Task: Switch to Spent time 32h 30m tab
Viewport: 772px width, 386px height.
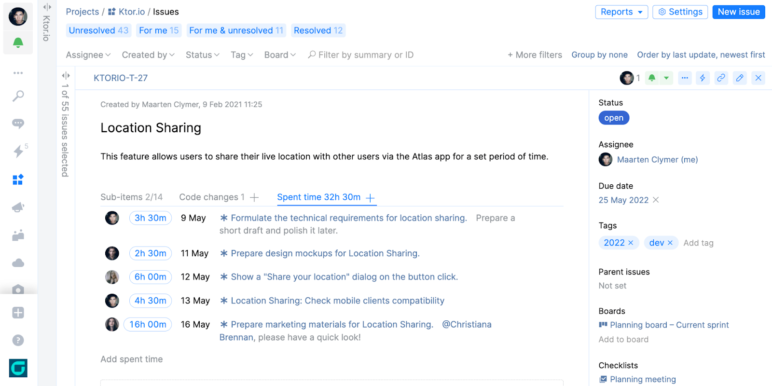Action: point(318,197)
